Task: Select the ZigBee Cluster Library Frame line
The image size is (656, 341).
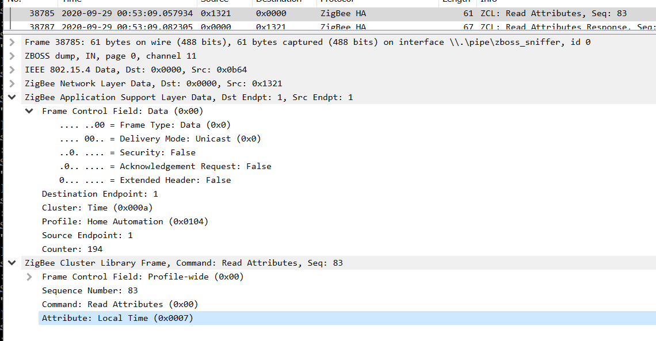Action: pos(184,263)
